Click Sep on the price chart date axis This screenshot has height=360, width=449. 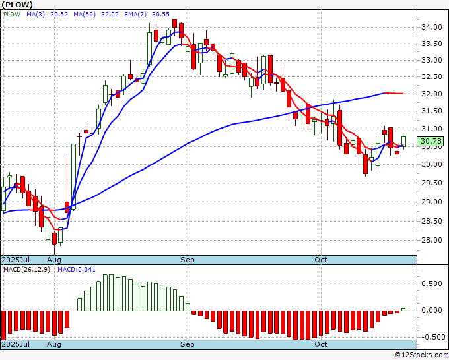(188, 260)
